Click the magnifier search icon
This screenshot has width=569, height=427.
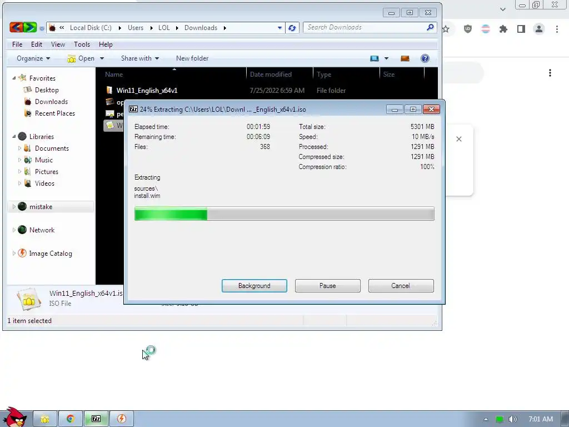430,27
